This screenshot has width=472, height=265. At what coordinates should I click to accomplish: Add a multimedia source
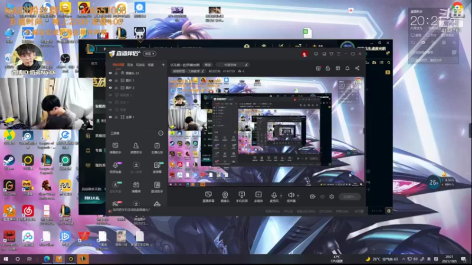coord(258,197)
